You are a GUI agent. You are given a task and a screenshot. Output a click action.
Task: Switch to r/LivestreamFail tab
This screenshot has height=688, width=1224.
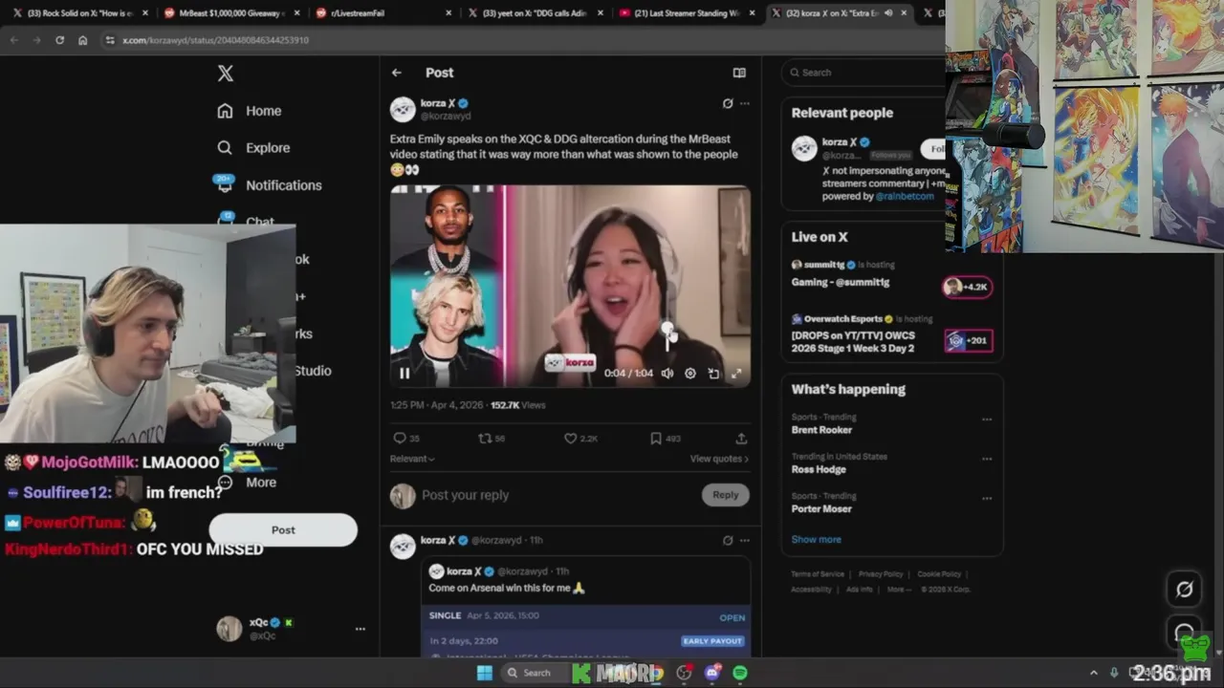tap(382, 12)
